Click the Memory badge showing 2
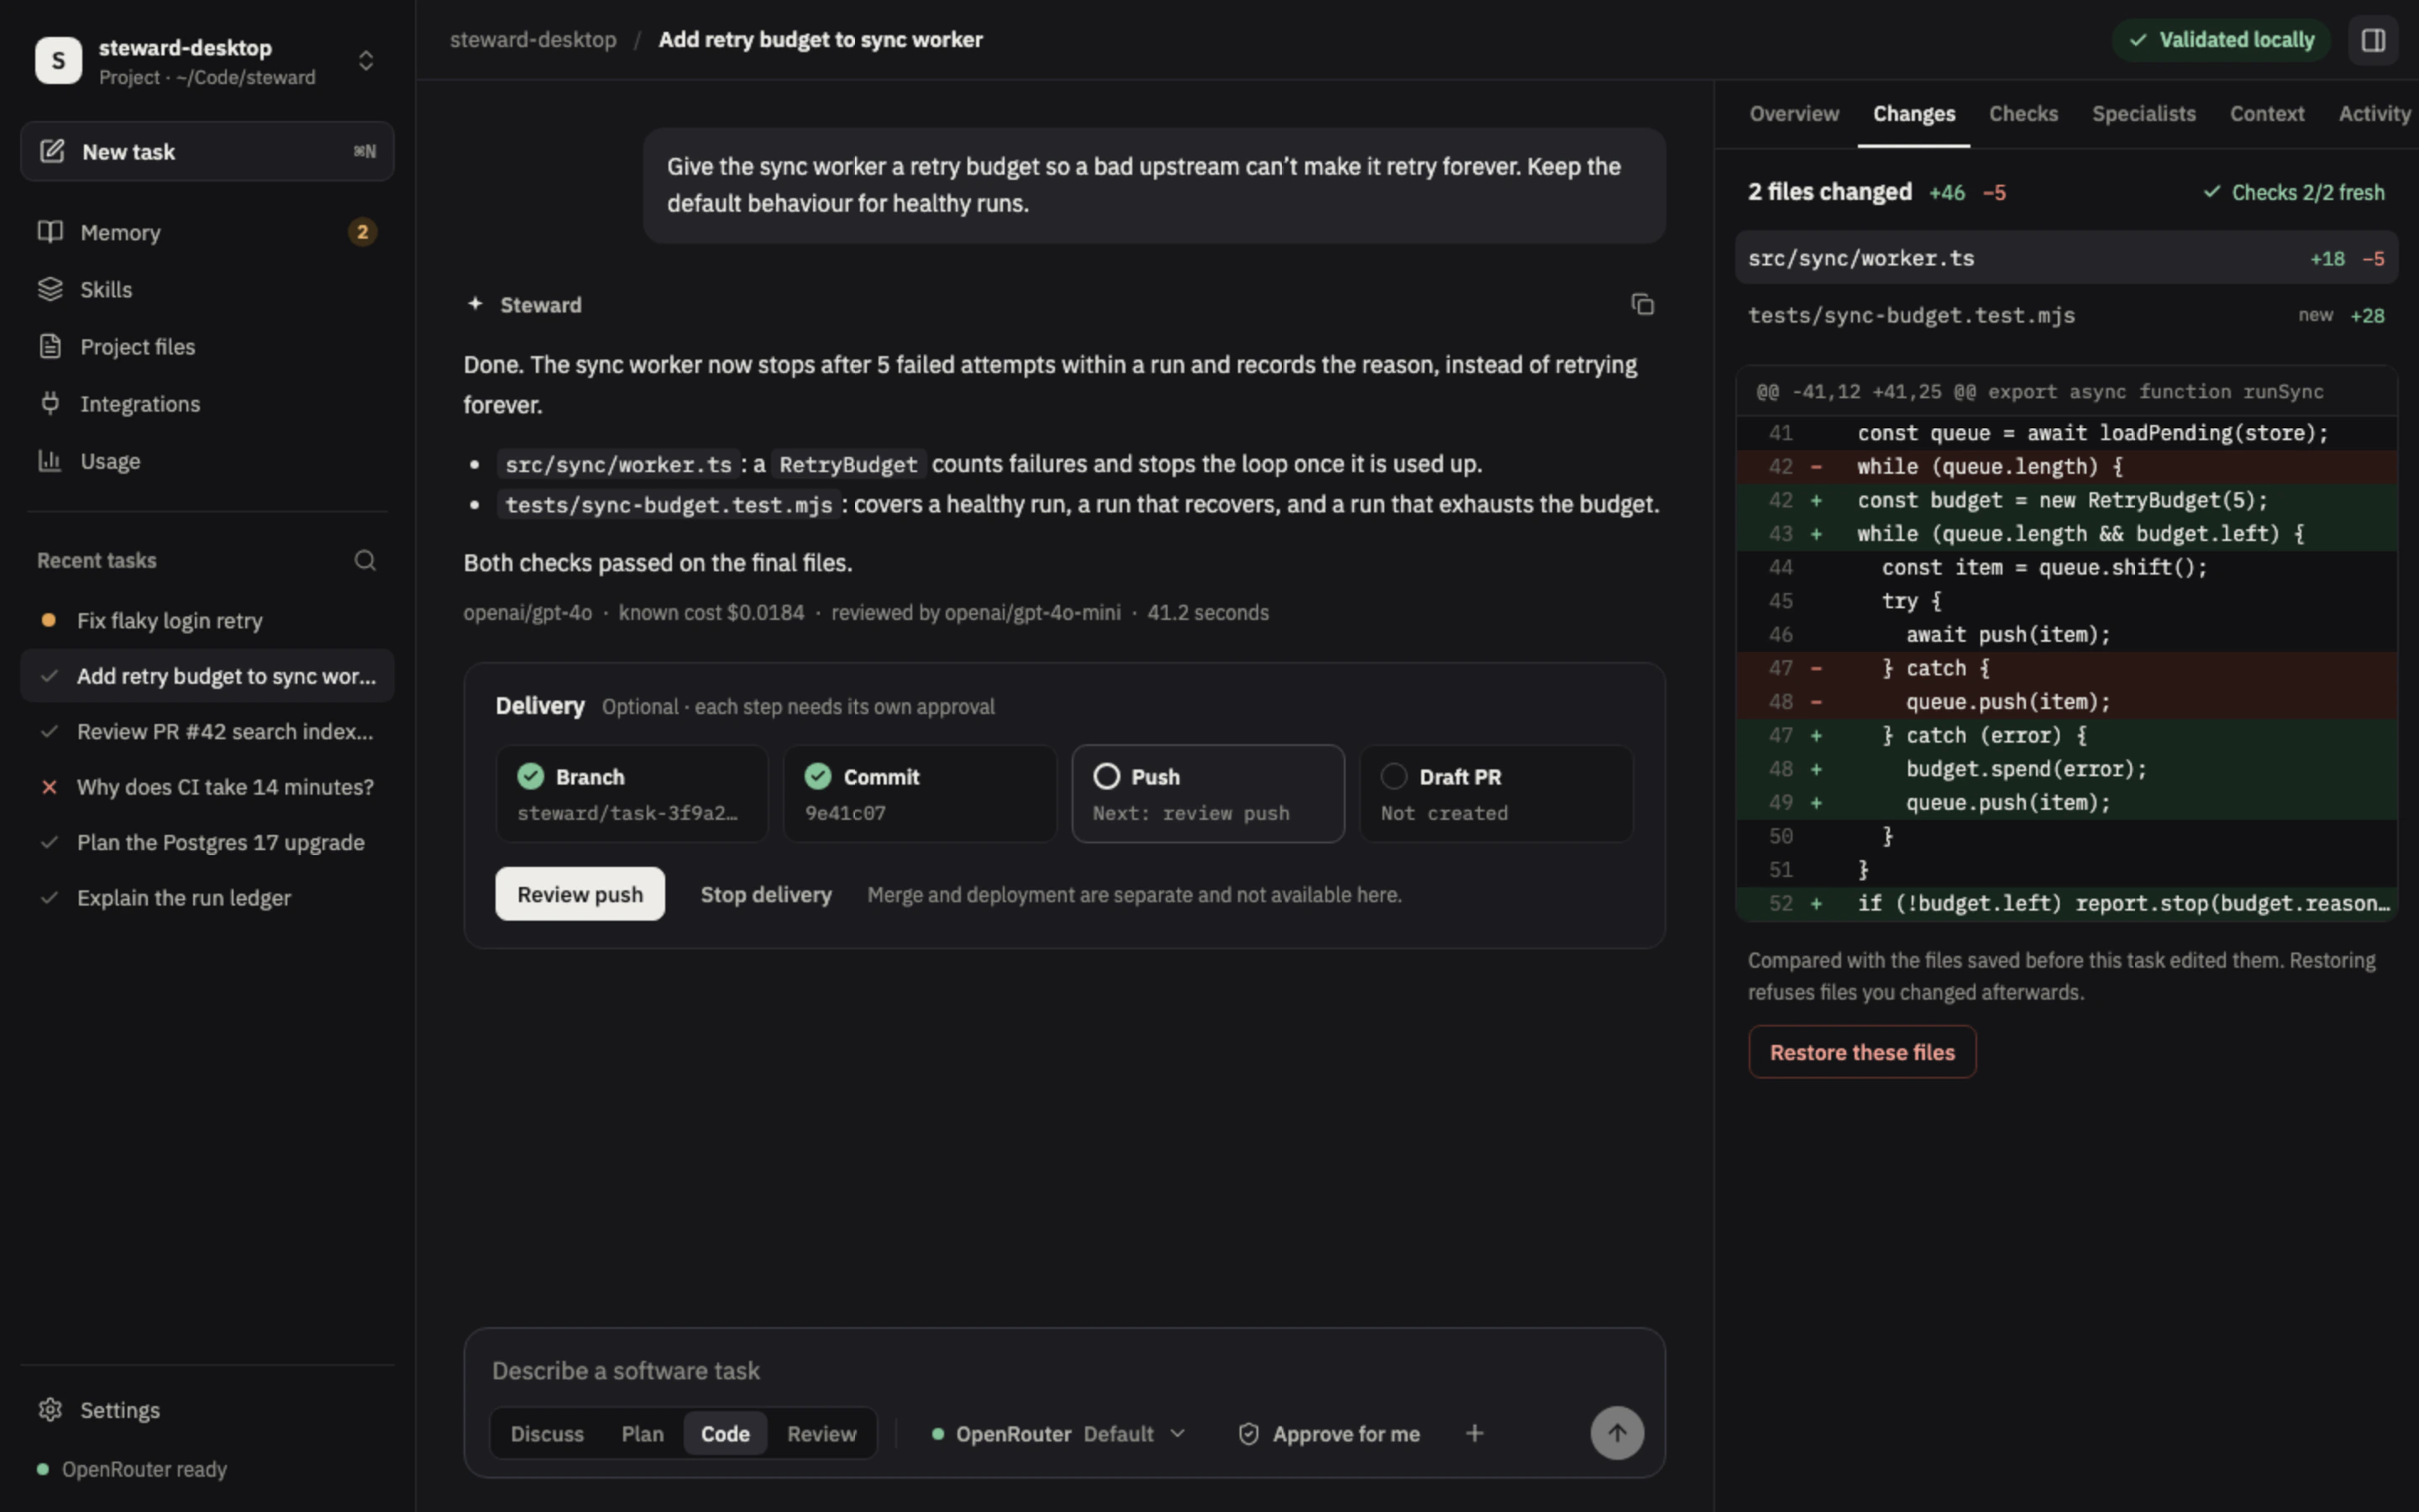This screenshot has width=2419, height=1512. pos(362,232)
